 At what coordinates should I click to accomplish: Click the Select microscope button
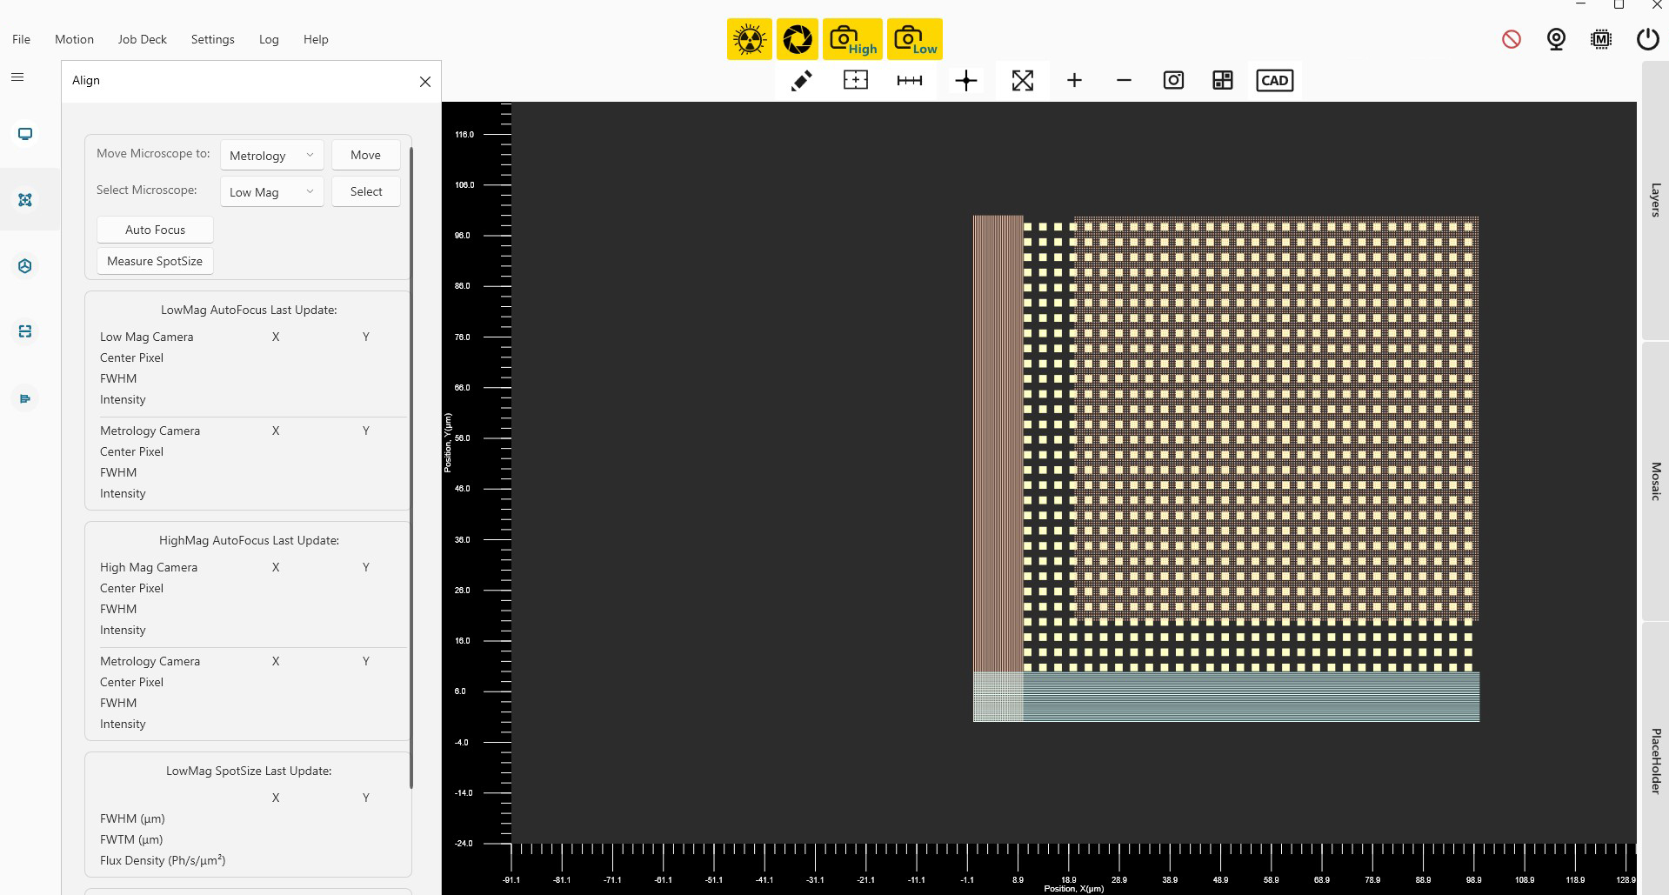click(365, 191)
